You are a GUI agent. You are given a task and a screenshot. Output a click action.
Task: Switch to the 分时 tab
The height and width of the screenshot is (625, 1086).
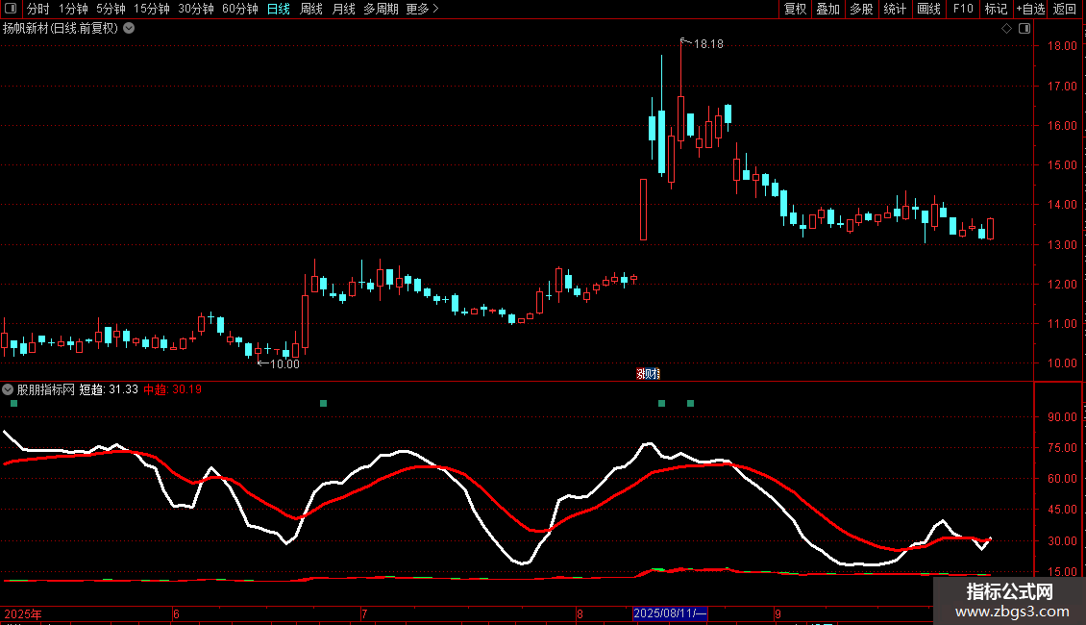point(38,9)
